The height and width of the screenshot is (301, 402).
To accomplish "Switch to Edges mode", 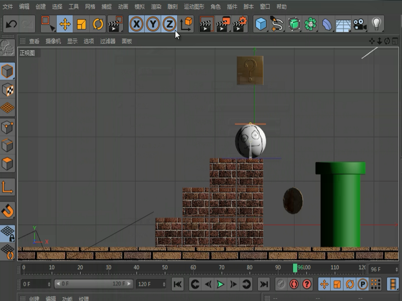I will coord(8,145).
